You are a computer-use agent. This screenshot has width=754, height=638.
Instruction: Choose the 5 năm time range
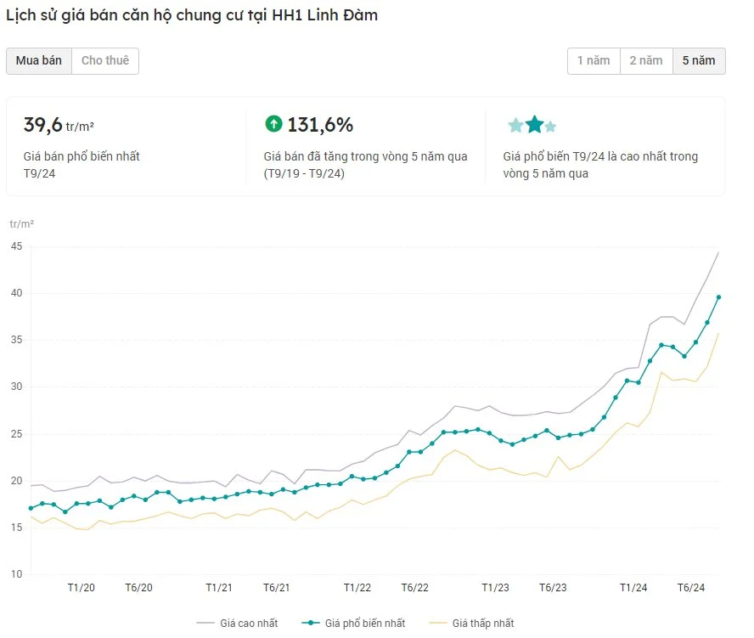coord(699,60)
